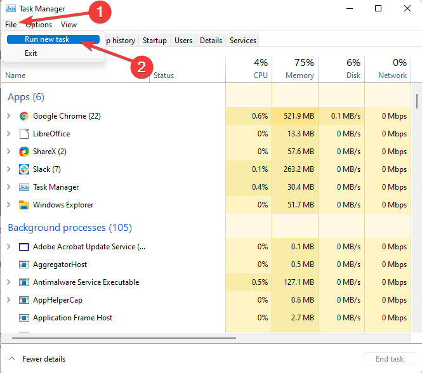This screenshot has width=422, height=373.
Task: Click the LibreOffice document icon
Action: tap(24, 134)
